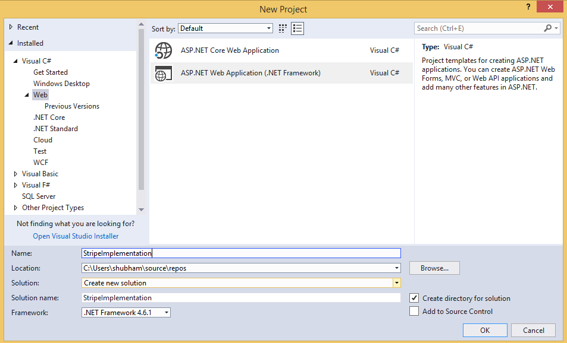The width and height of the screenshot is (567, 343).
Task: Enable Add to Source Control checkbox
Action: coord(414,311)
